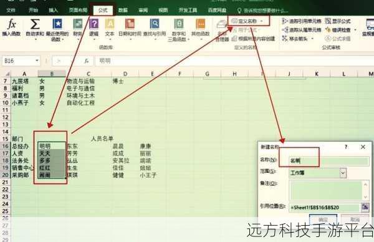This screenshot has width=374, height=242.
Task: Open Recently Used functions star icon
Action: [x=57, y=24]
